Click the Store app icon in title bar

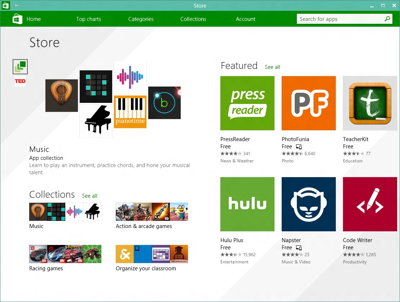tap(6, 5)
